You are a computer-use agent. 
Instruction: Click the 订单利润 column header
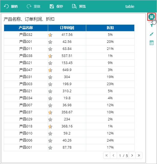point(67,28)
